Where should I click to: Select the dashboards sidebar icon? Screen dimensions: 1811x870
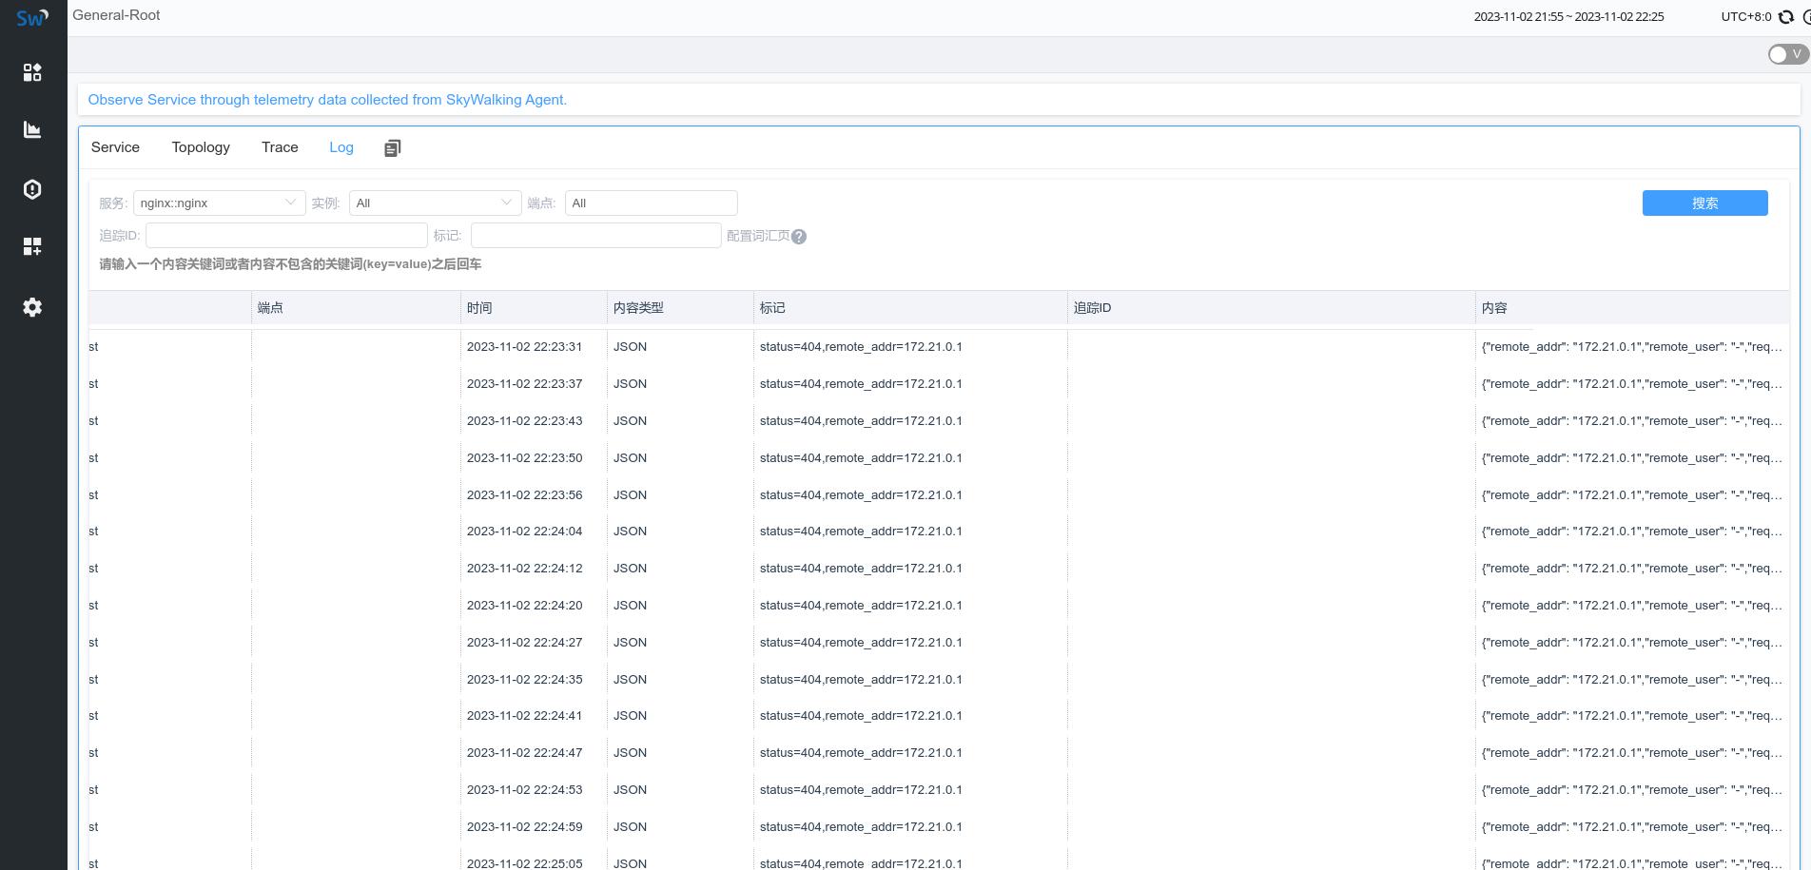coord(32,71)
